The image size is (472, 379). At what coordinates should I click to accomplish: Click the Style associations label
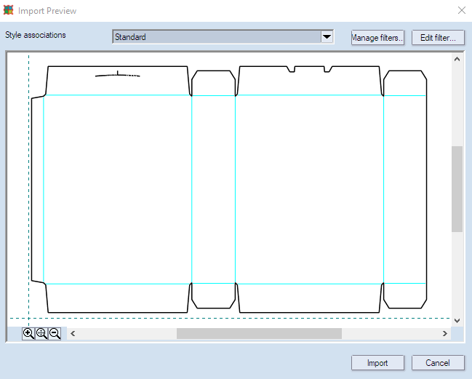[x=36, y=35]
